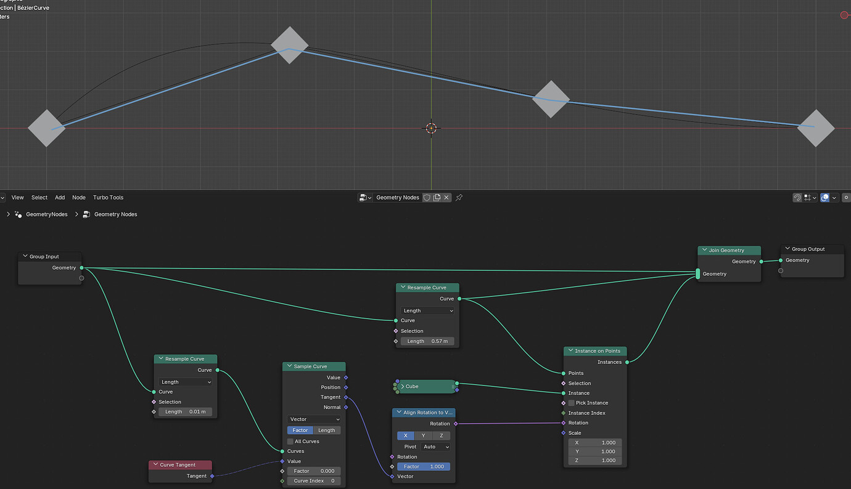Image resolution: width=851 pixels, height=489 pixels.
Task: Toggle node editor snapping magnet icon
Action: click(797, 198)
